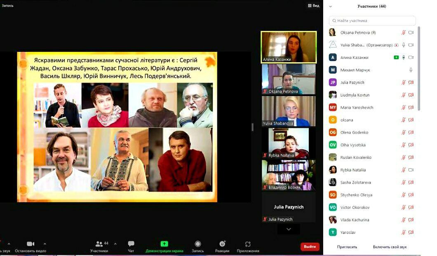437x256 pixels.
Task: Toggle muted mic for Oksana Petinova
Action: point(403,33)
